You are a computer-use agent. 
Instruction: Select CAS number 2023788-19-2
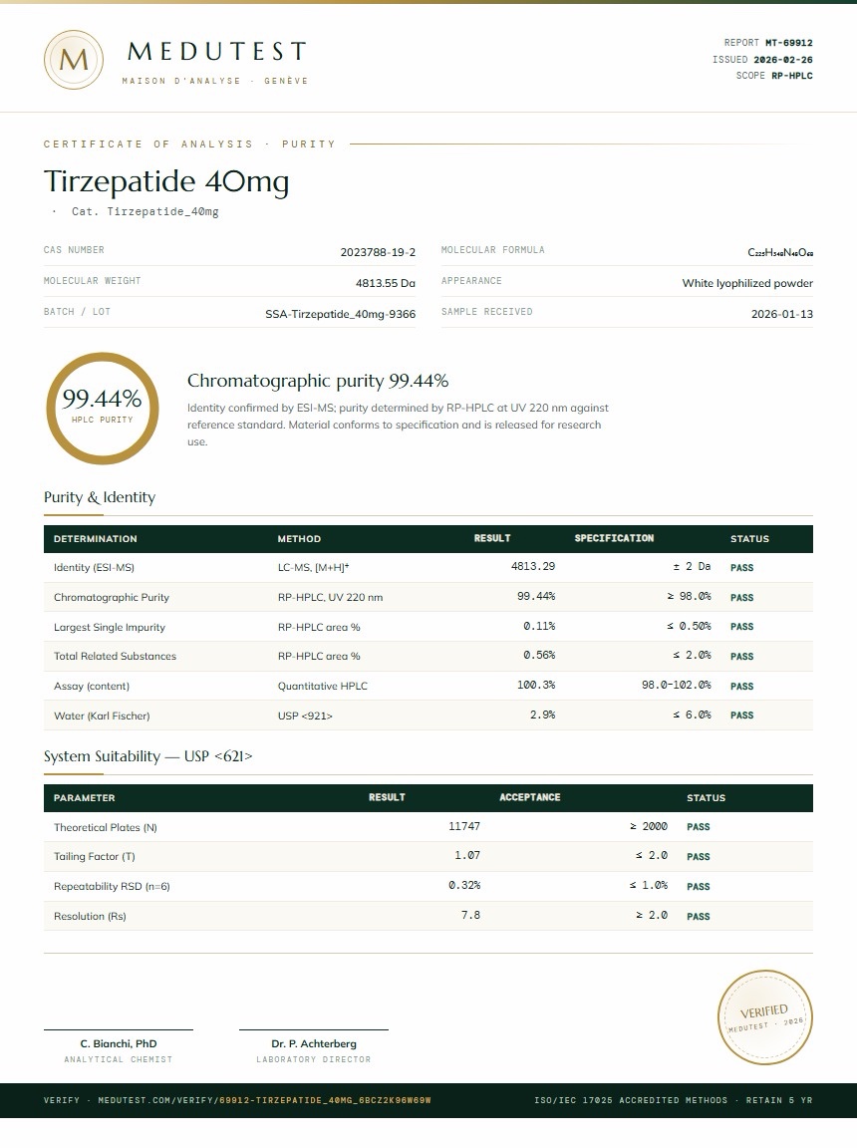click(378, 252)
